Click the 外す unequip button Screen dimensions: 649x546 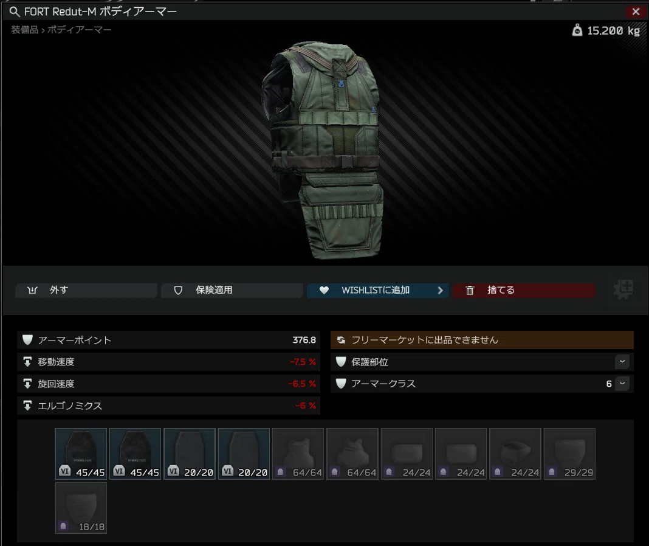click(x=86, y=290)
